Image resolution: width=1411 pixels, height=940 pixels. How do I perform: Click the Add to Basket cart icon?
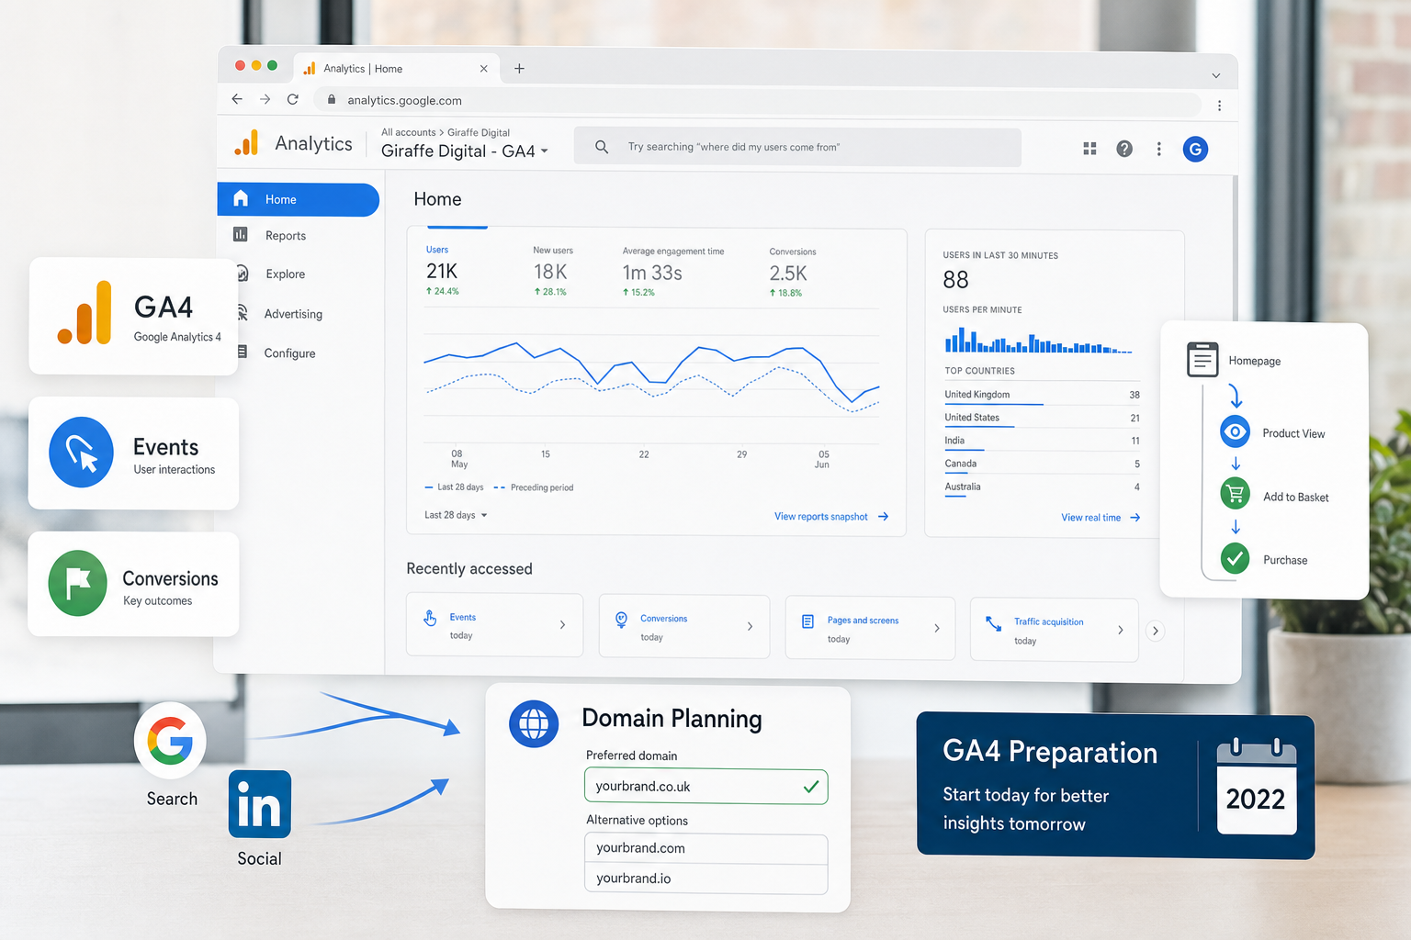tap(1235, 495)
